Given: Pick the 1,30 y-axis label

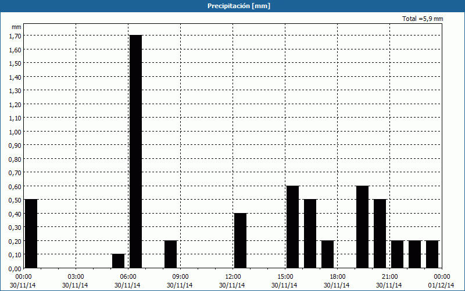Looking at the screenshot, I should click(x=16, y=91).
